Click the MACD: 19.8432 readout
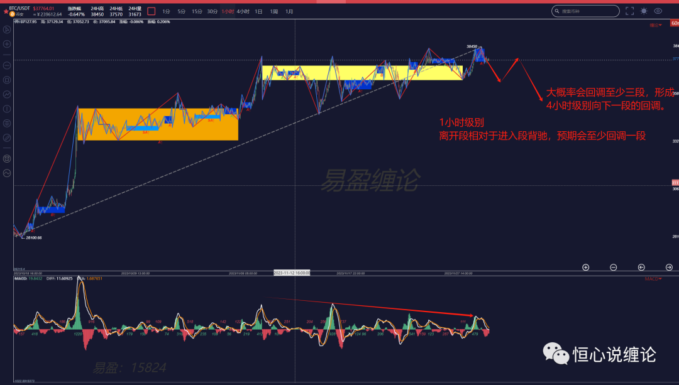Viewport: 679px width, 385px height. (28, 279)
